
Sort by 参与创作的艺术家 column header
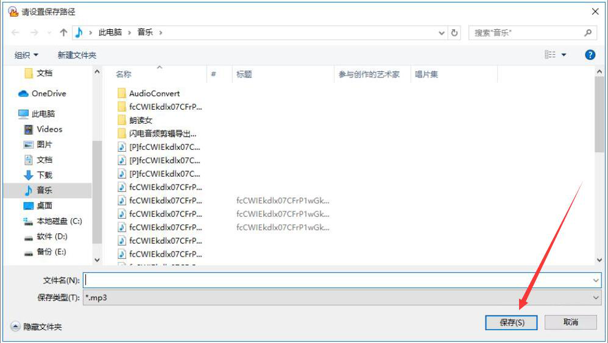tap(369, 74)
